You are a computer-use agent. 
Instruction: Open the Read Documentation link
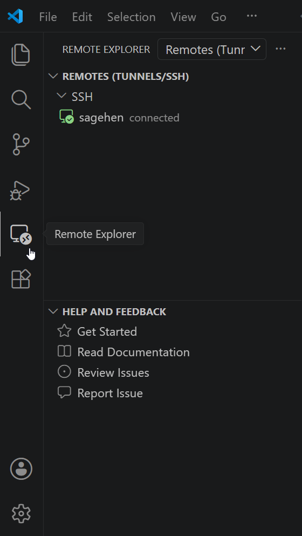coord(133,352)
